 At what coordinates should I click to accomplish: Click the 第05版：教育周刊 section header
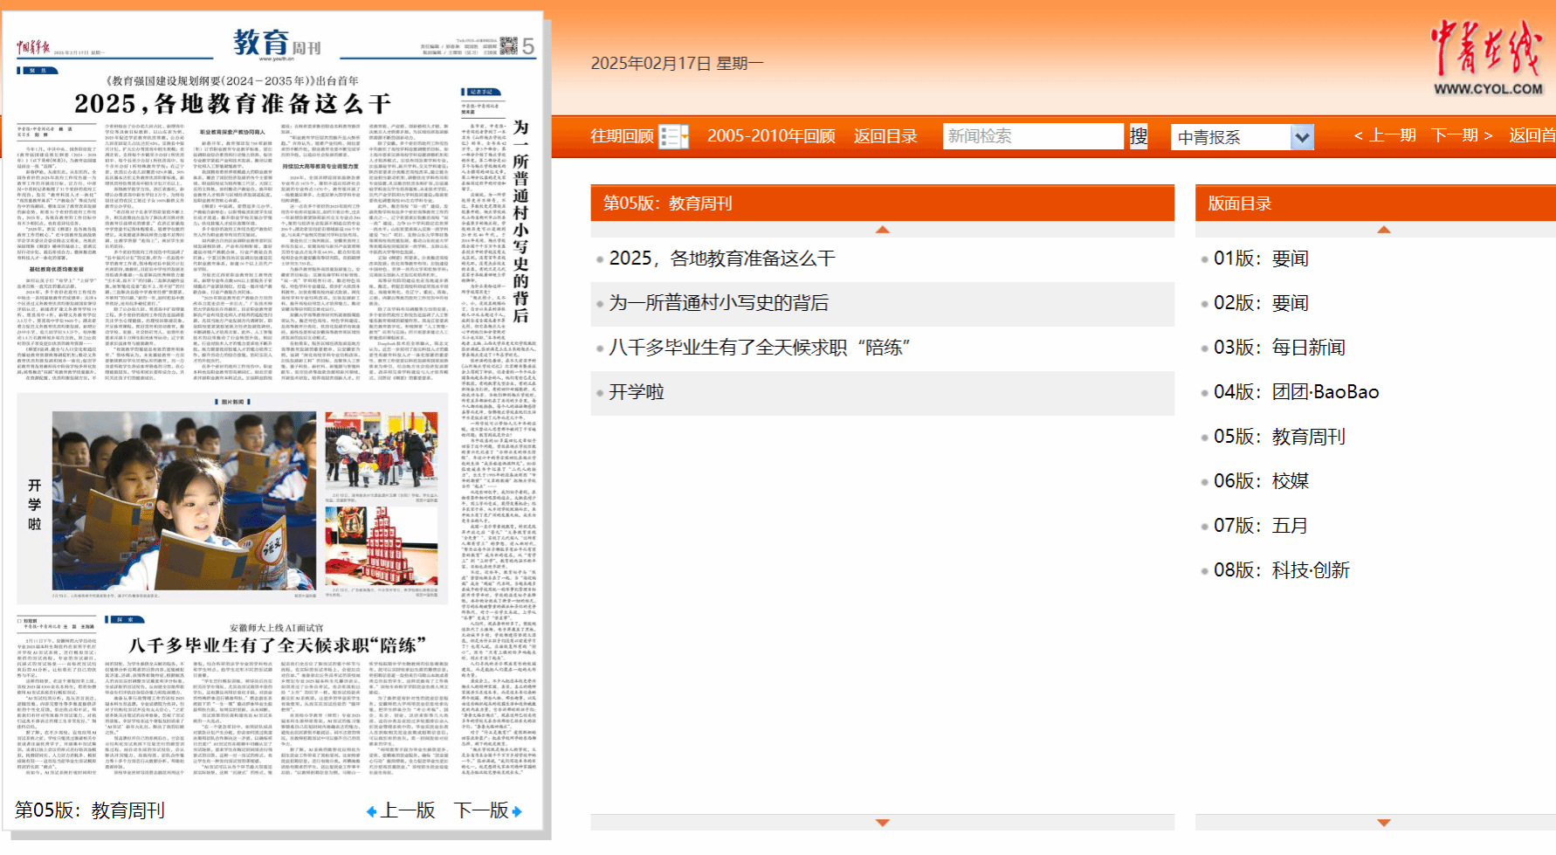click(882, 203)
